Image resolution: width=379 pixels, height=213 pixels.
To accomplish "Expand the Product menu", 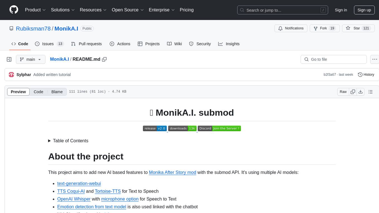I will 35,10.
